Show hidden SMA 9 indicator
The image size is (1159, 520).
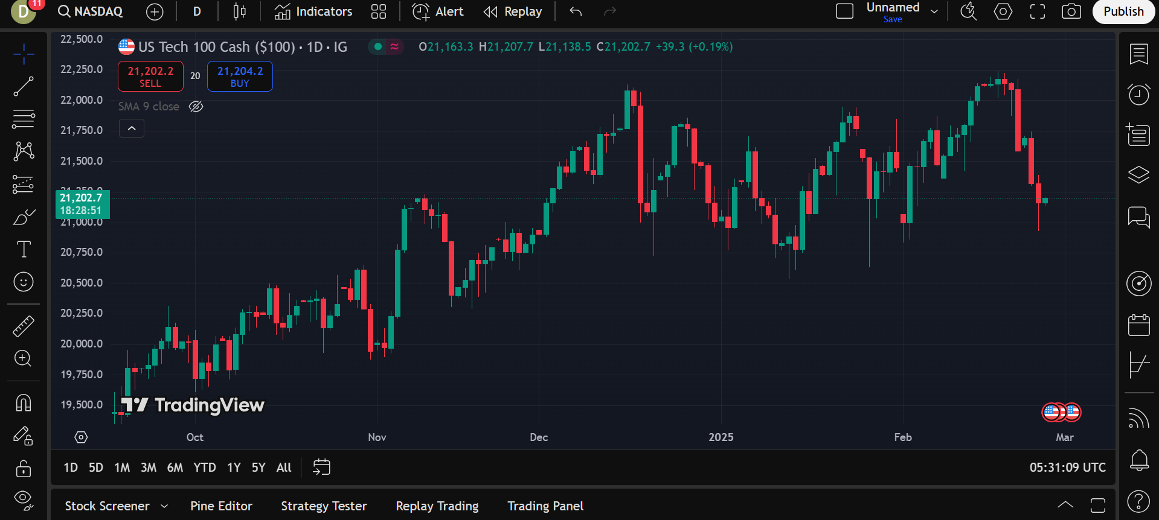click(x=196, y=107)
